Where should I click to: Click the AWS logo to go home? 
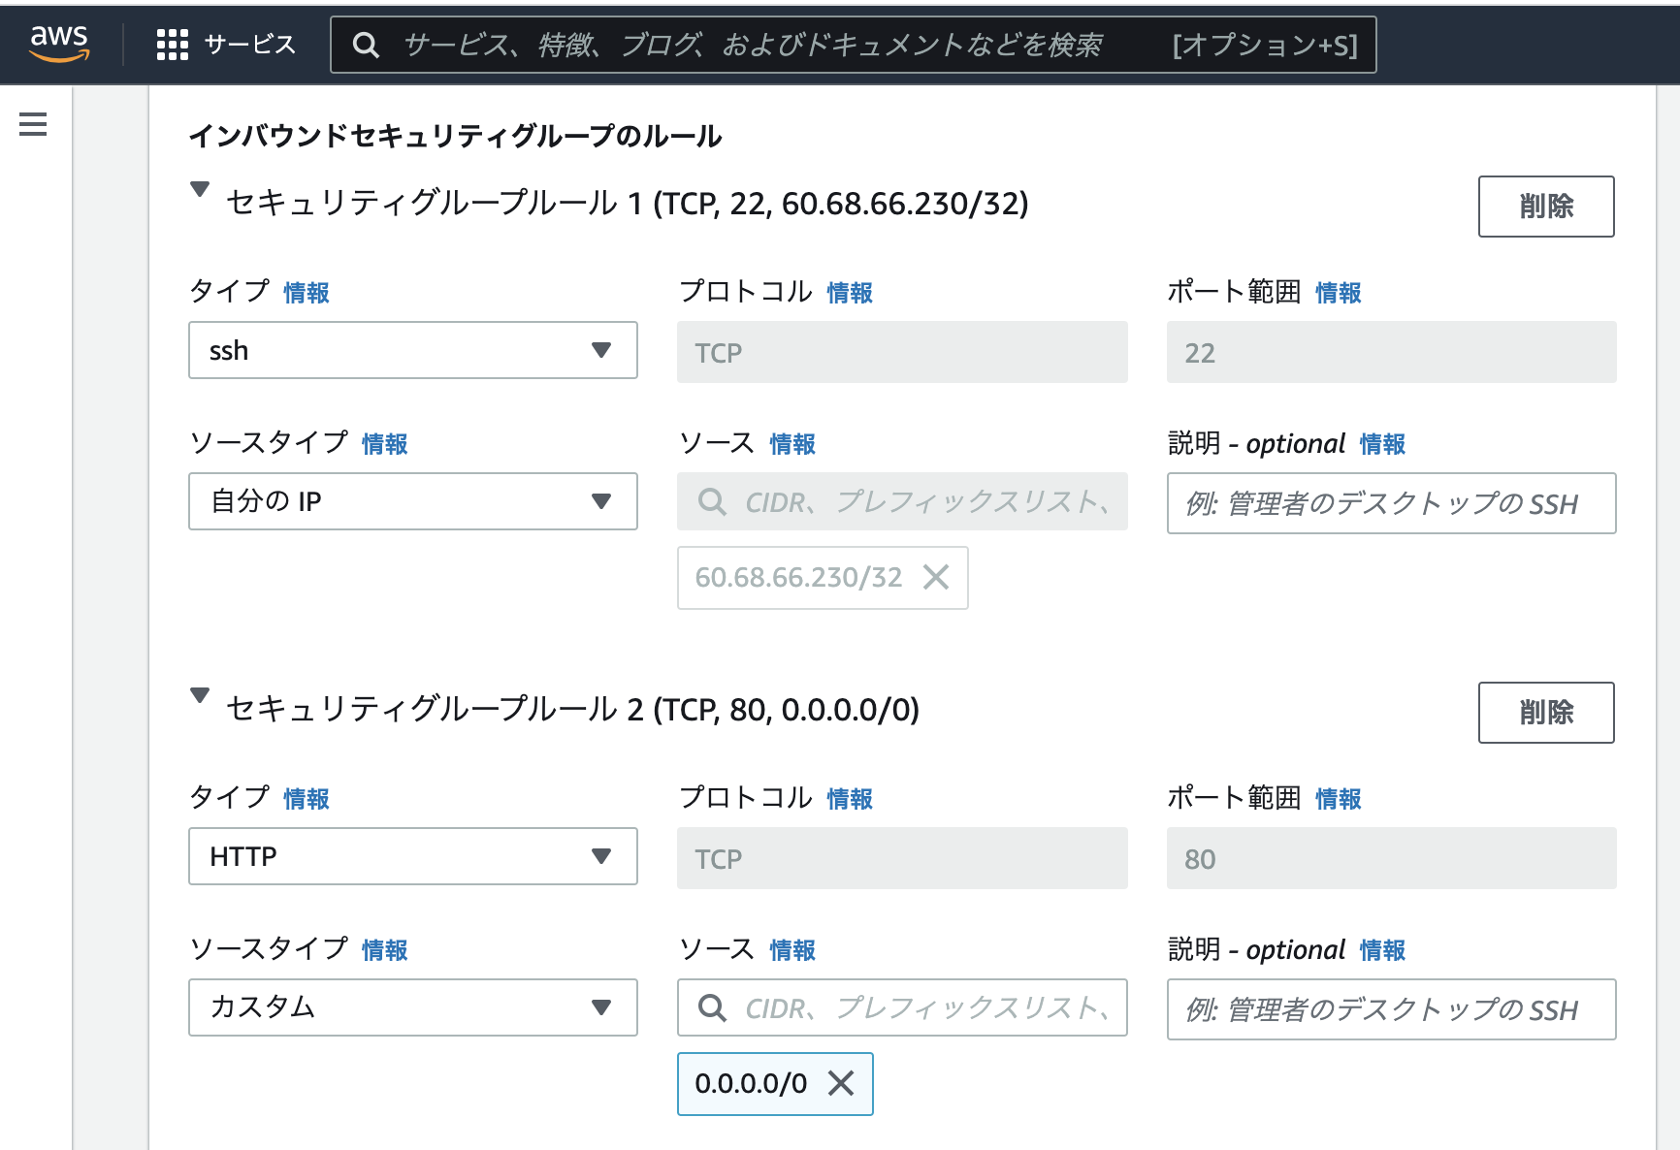pos(58,44)
